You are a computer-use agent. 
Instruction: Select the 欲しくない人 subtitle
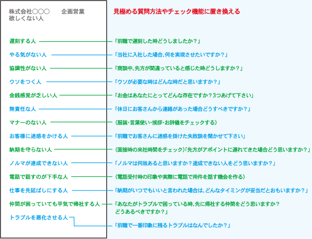click(26, 18)
